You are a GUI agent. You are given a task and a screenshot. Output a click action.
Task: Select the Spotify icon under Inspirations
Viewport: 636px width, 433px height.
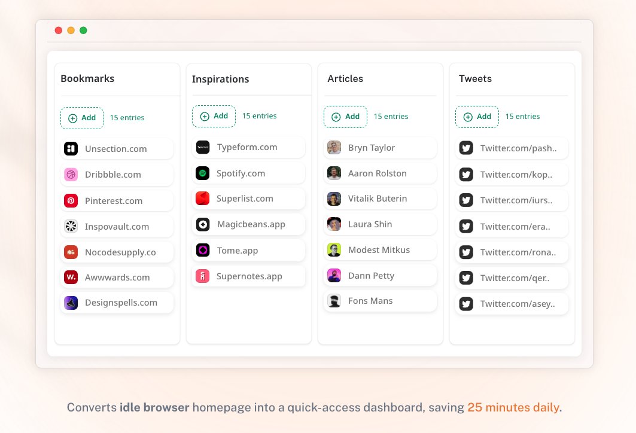tap(203, 172)
